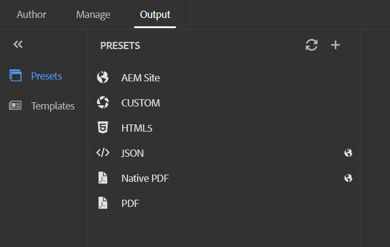Open the Templates sidebar section
390x247 pixels.
pos(53,106)
